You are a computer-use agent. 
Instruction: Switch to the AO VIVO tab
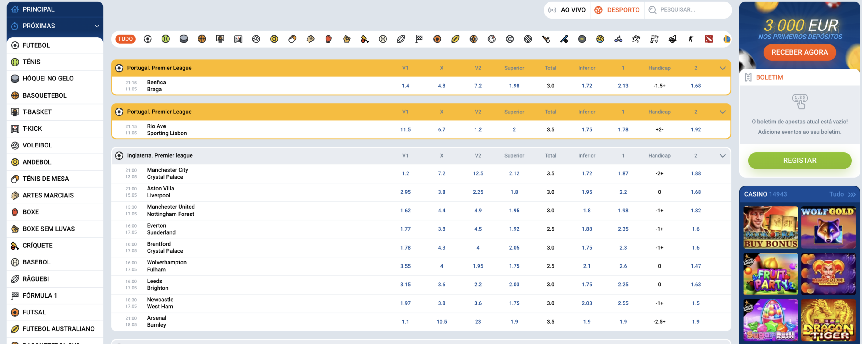pos(567,10)
